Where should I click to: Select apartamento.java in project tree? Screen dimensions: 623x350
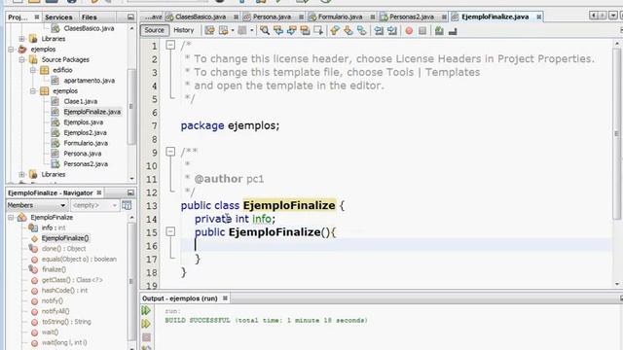click(x=89, y=81)
